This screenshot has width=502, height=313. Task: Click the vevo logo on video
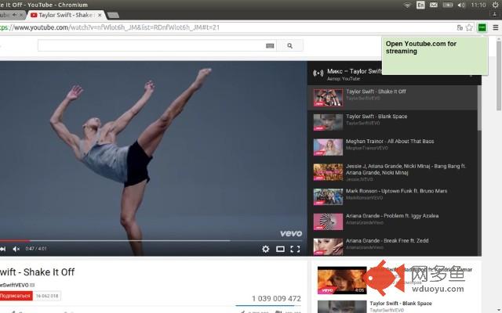point(291,233)
